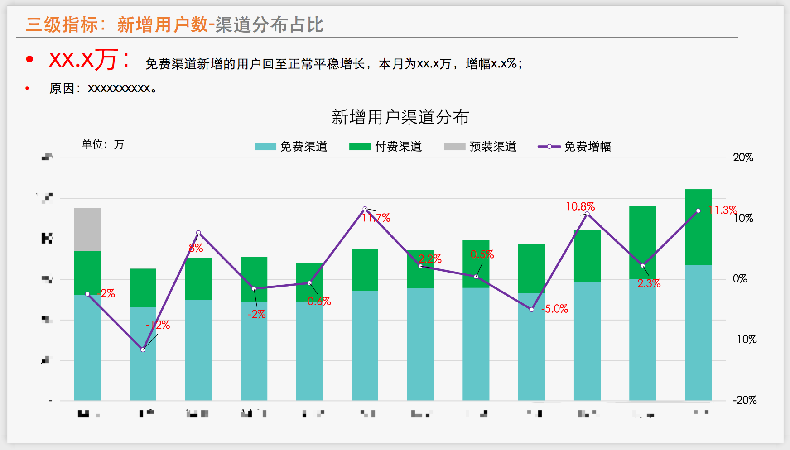Click the '10%' secondary axis label
The width and height of the screenshot is (790, 450).
point(743,218)
